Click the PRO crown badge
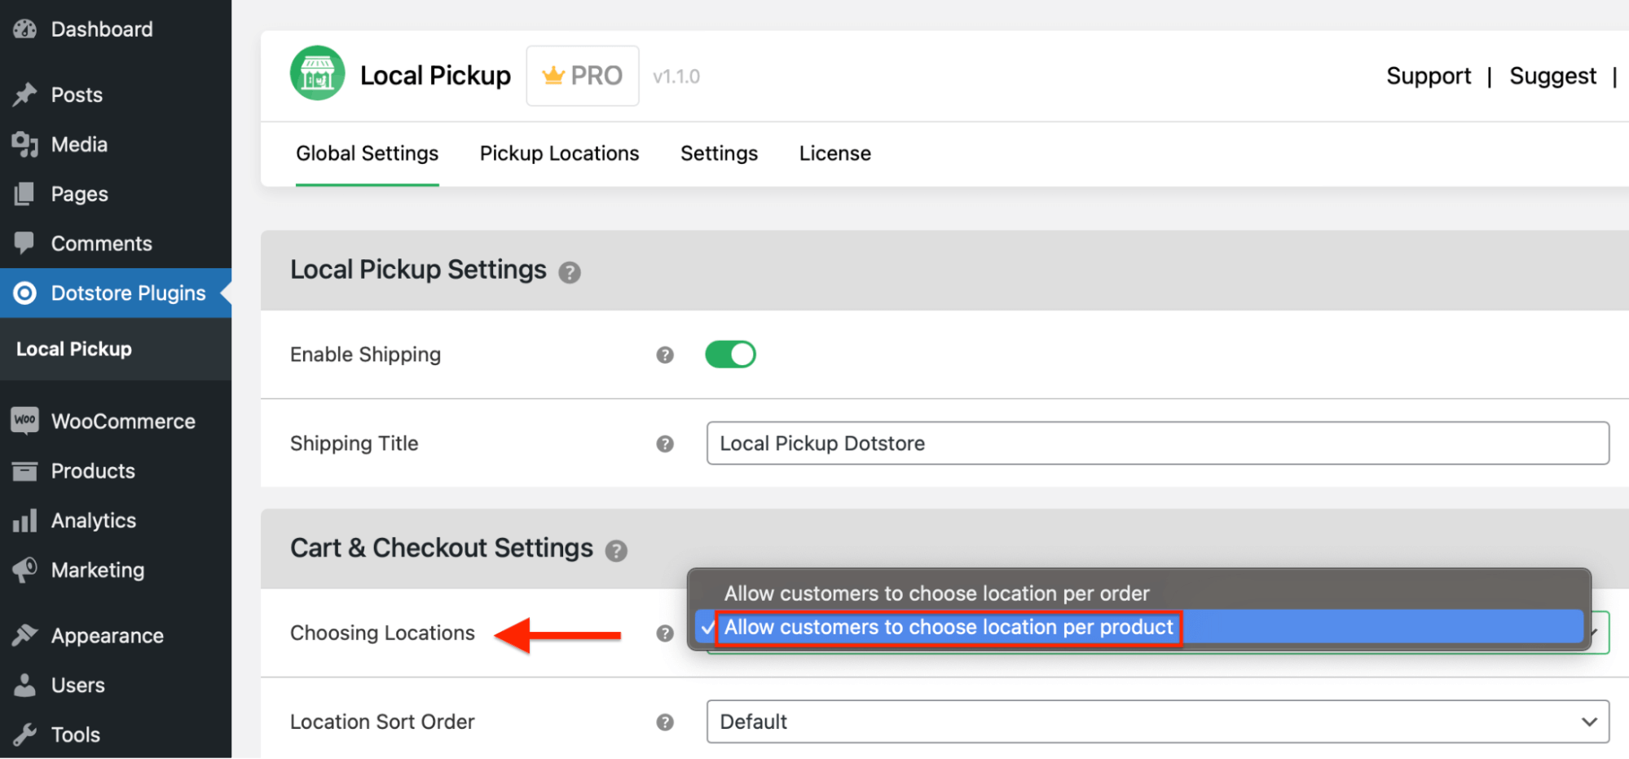Viewport: 1629px width, 759px height. click(582, 75)
